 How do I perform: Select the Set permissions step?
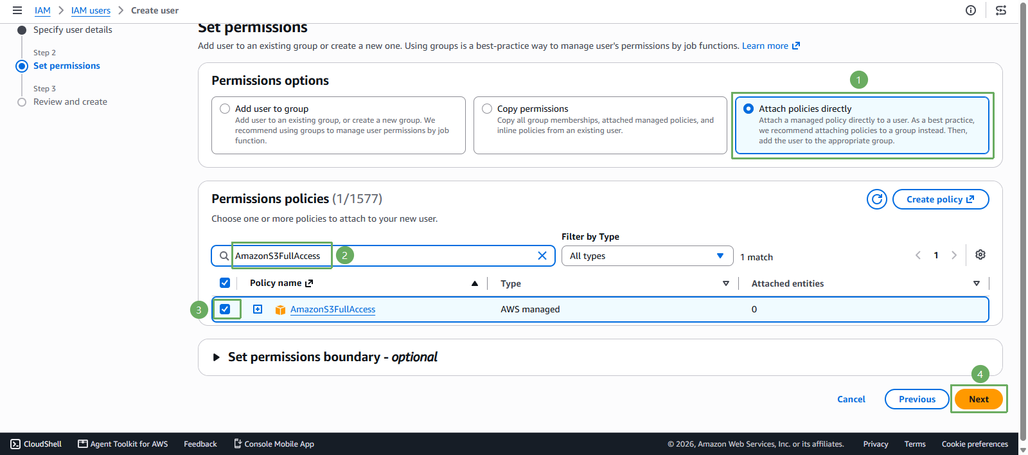coord(67,66)
